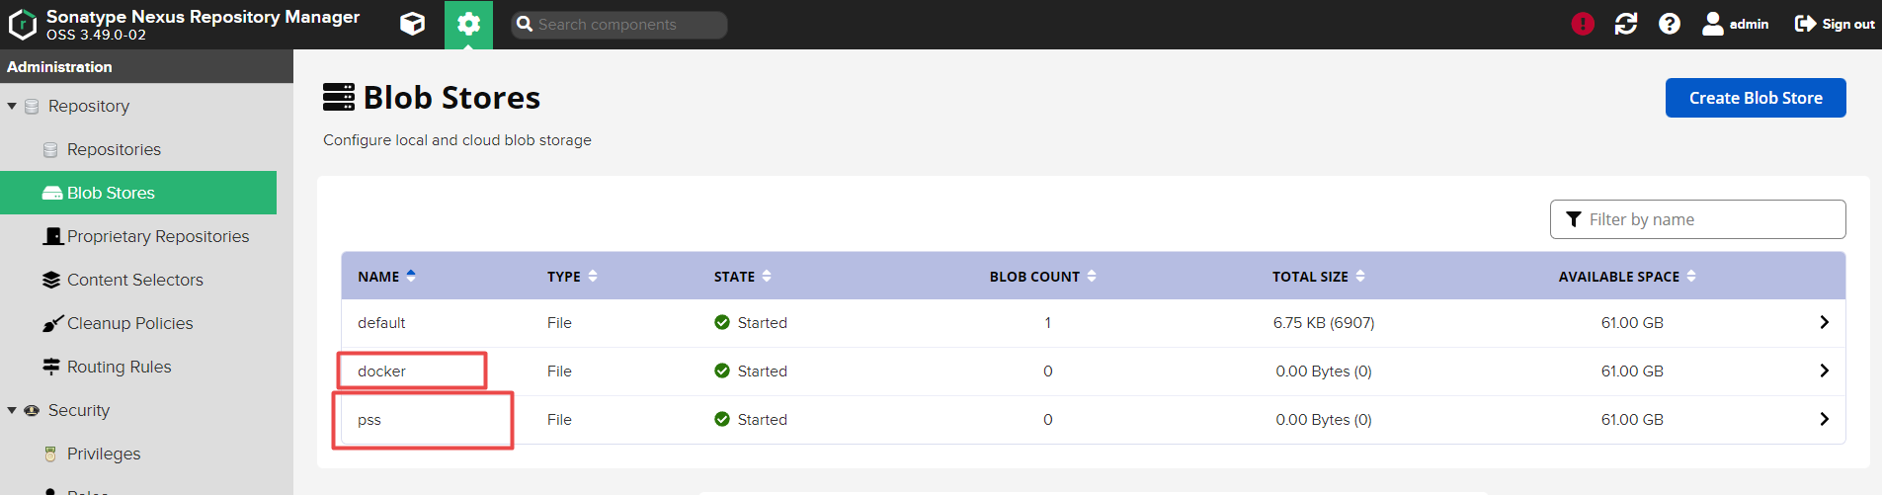Open the Help question mark icon

tap(1670, 24)
